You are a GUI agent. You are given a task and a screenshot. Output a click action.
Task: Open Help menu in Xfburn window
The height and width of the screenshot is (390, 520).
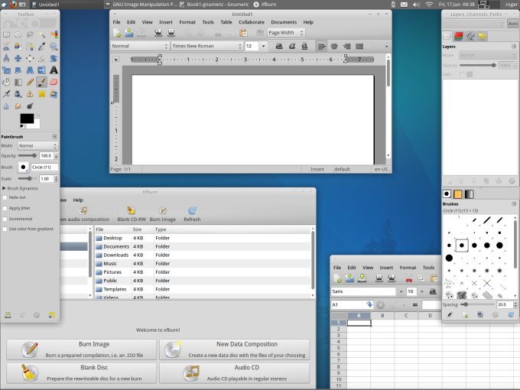tap(78, 200)
